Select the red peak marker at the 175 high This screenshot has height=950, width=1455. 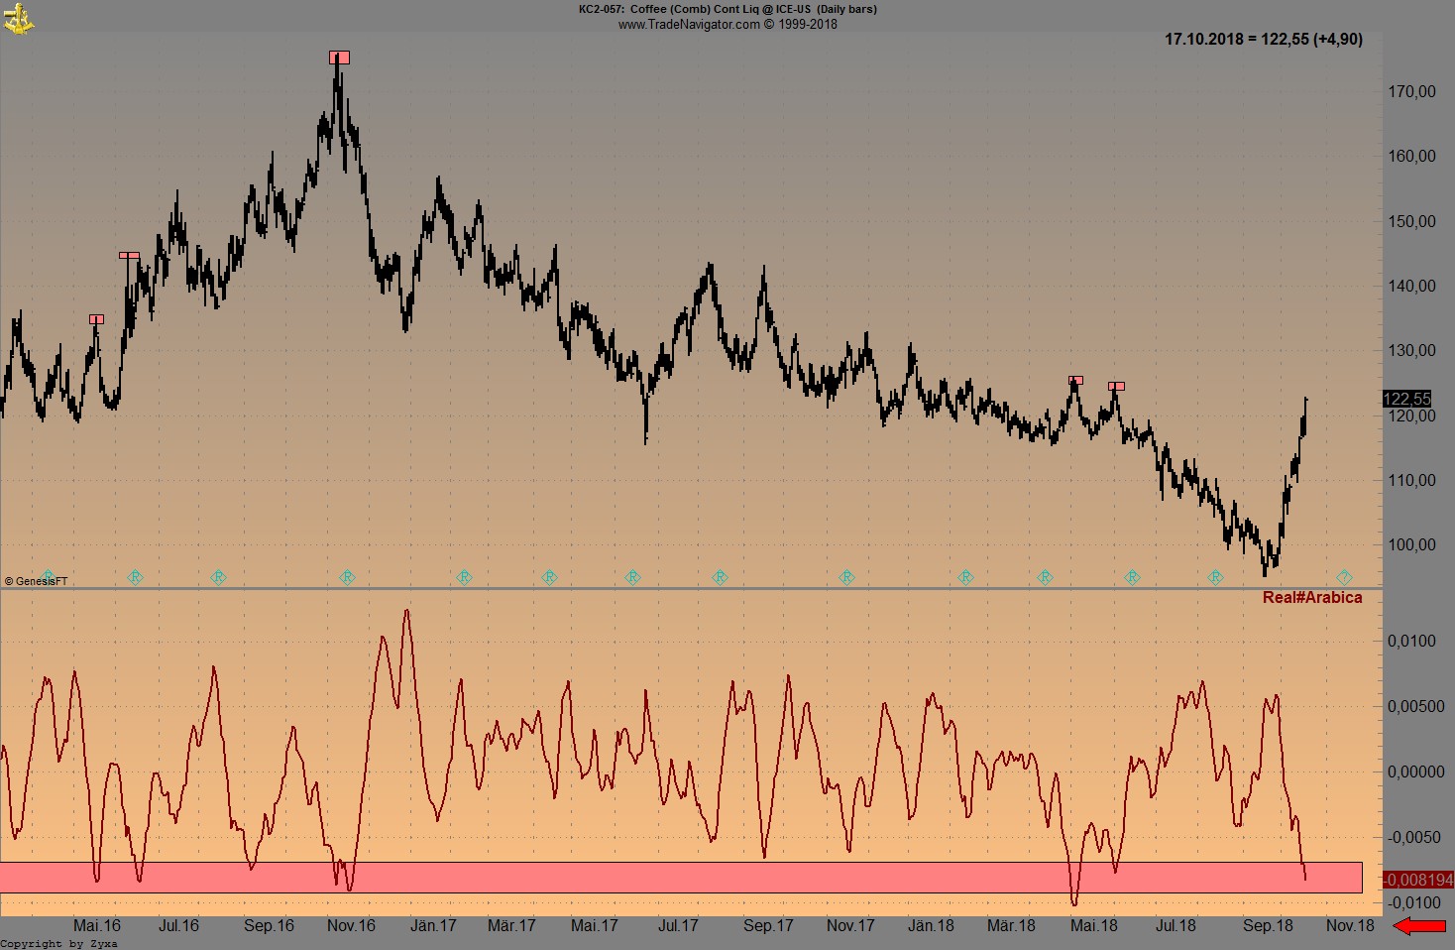click(x=340, y=58)
